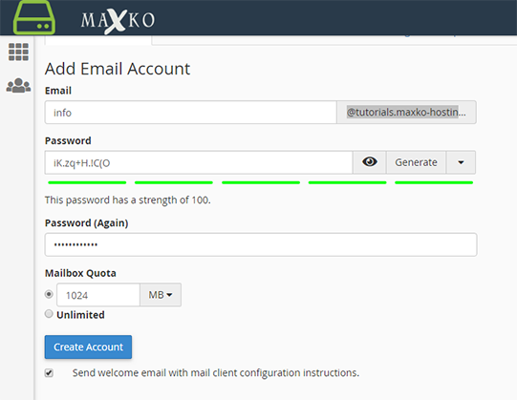Click the Password input field
Image resolution: width=517 pixels, height=400 pixels.
pos(199,162)
